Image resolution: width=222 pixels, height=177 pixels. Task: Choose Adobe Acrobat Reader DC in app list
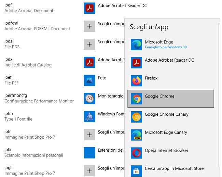169,60
